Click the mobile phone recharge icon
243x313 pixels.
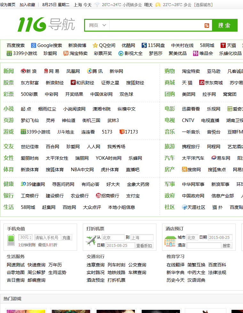[11, 240]
